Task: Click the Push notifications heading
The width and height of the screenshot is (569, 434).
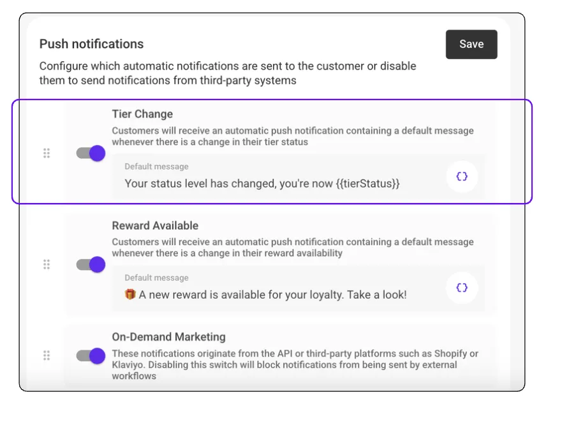Action: pyautogui.click(x=91, y=44)
